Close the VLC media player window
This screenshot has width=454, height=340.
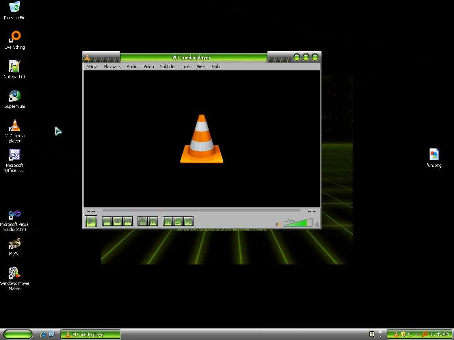click(x=315, y=57)
